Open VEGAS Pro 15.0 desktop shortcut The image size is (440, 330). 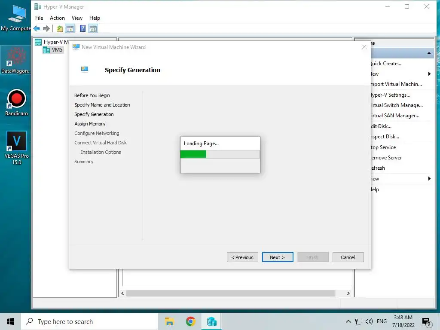coord(17,148)
